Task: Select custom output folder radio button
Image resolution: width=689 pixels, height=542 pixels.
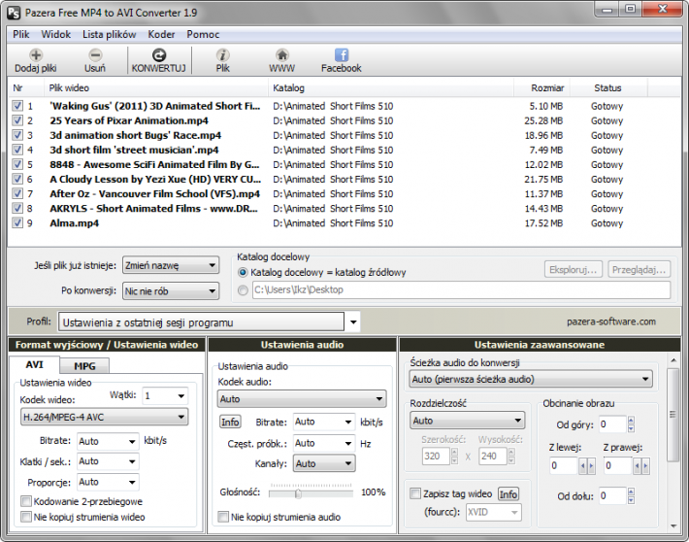Action: point(243,290)
